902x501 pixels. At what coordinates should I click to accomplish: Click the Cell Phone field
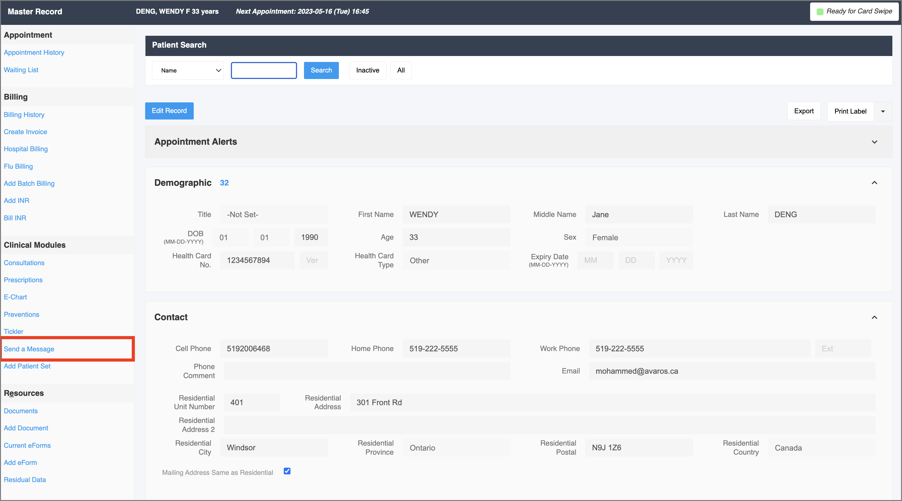coord(274,349)
